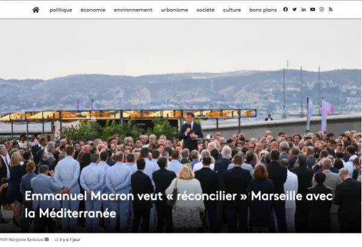The height and width of the screenshot is (247, 362).
Task: Open the société section
Action: (x=206, y=10)
